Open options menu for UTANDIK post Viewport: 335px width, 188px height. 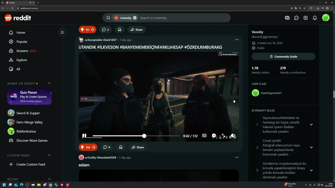tap(237, 40)
